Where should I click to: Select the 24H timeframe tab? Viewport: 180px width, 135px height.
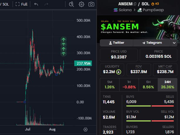coord(167,85)
